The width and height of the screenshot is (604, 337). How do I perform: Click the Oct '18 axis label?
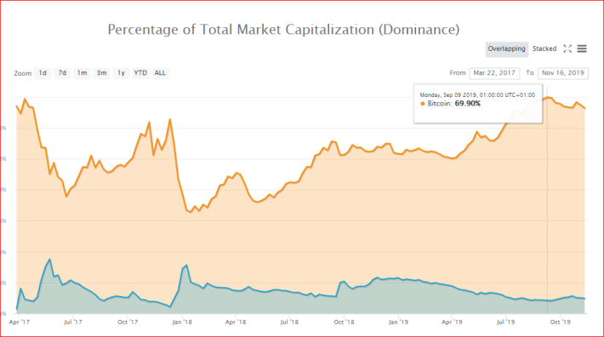pos(344,322)
